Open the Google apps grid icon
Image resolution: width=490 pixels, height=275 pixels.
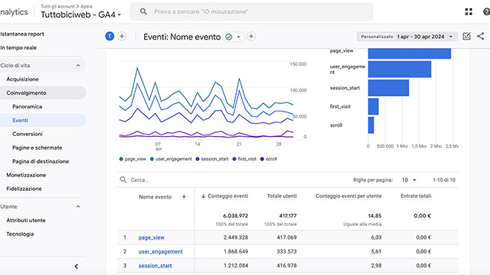tap(468, 12)
